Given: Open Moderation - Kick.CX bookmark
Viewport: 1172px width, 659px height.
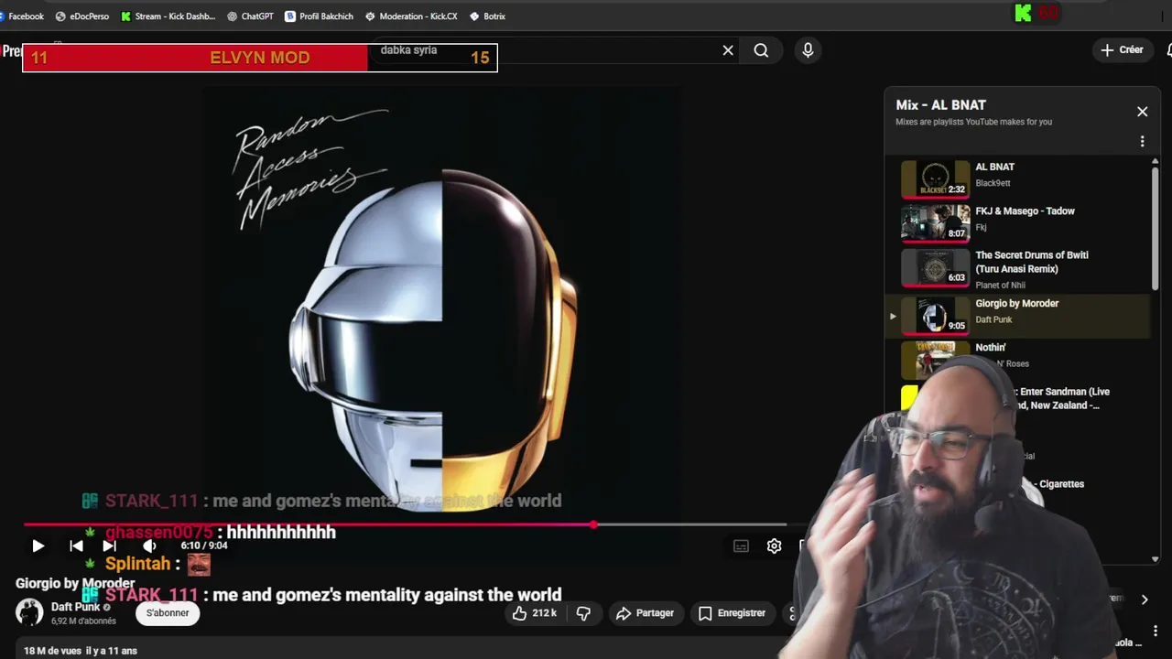Looking at the screenshot, I should pos(410,16).
